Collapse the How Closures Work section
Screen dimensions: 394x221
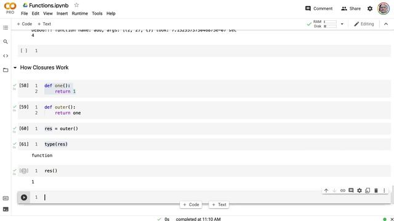click(15, 68)
